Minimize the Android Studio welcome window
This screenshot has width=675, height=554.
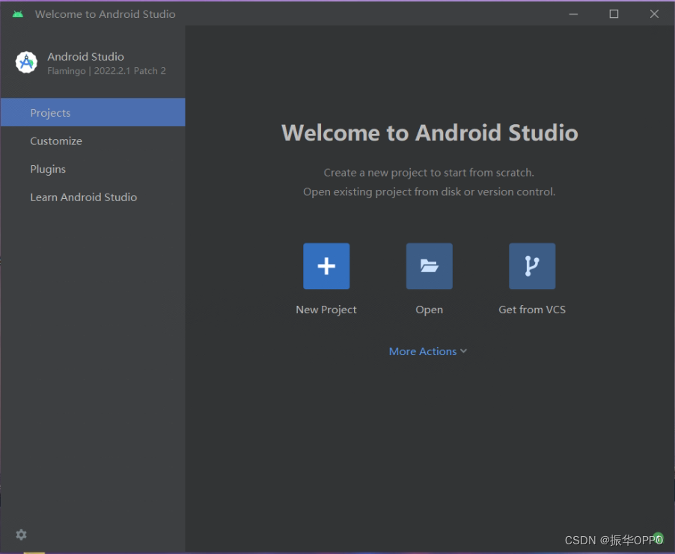[x=573, y=14]
